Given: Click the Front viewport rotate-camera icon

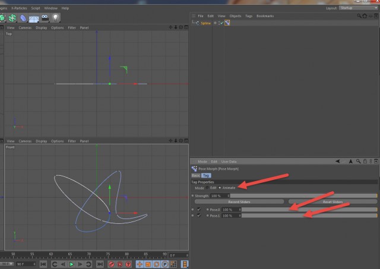Looking at the screenshot, I should pyautogui.click(x=180, y=141).
